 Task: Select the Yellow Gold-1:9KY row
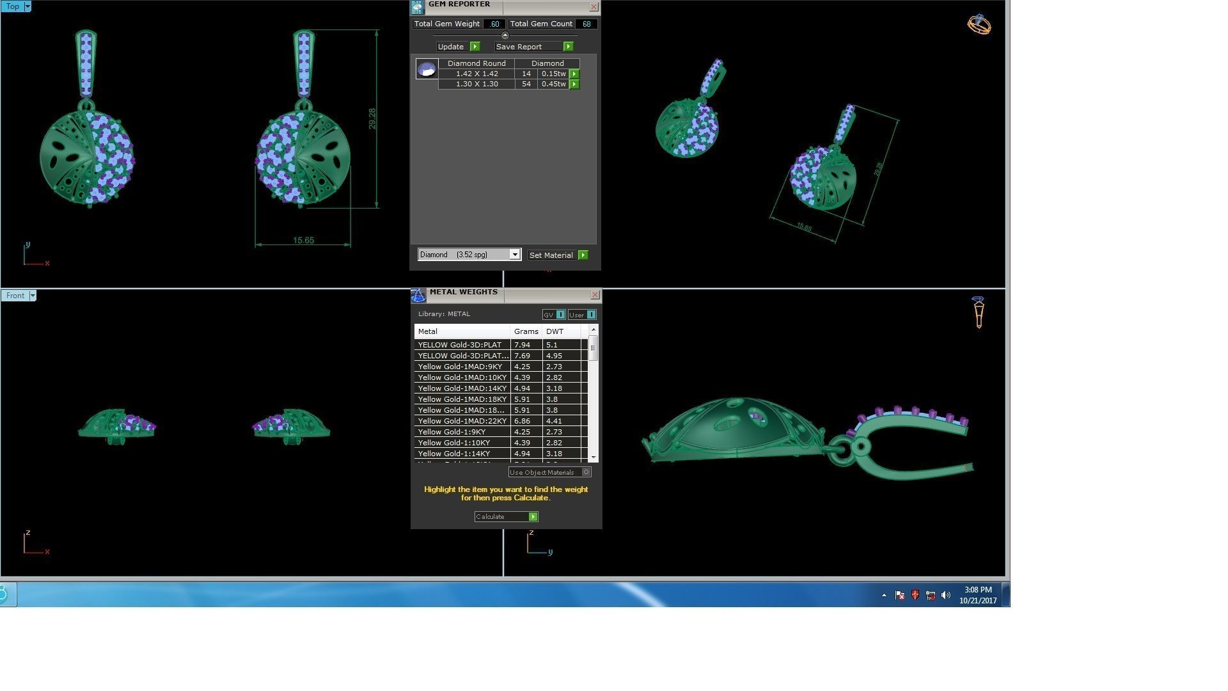coord(501,432)
